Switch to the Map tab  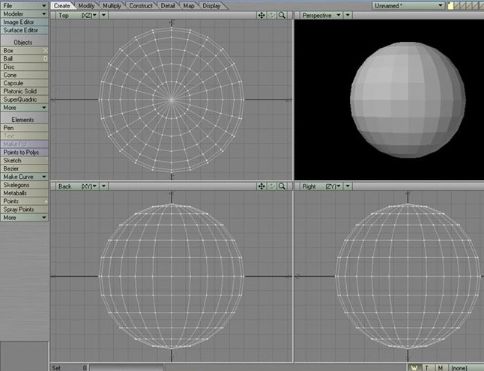(189, 5)
